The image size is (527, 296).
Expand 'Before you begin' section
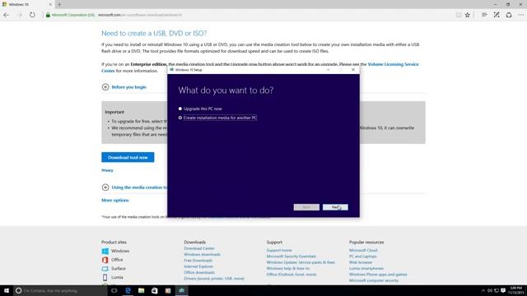pos(124,87)
